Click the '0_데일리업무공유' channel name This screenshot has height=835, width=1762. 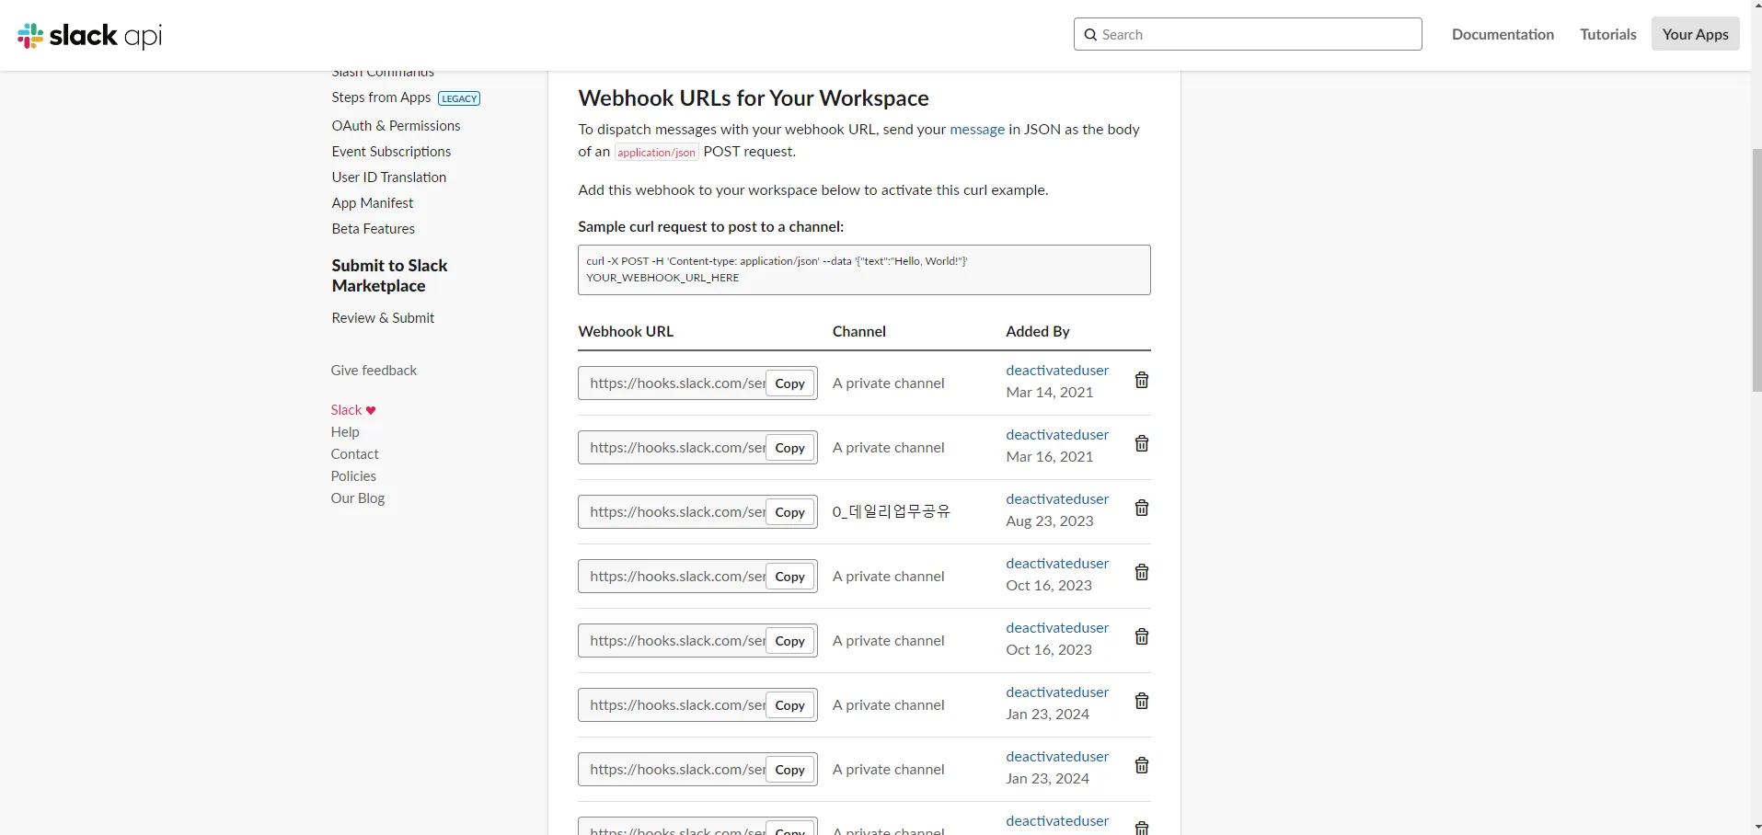tap(892, 512)
